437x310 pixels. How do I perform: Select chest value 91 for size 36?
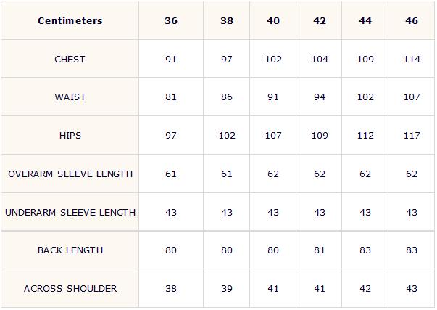171,59
